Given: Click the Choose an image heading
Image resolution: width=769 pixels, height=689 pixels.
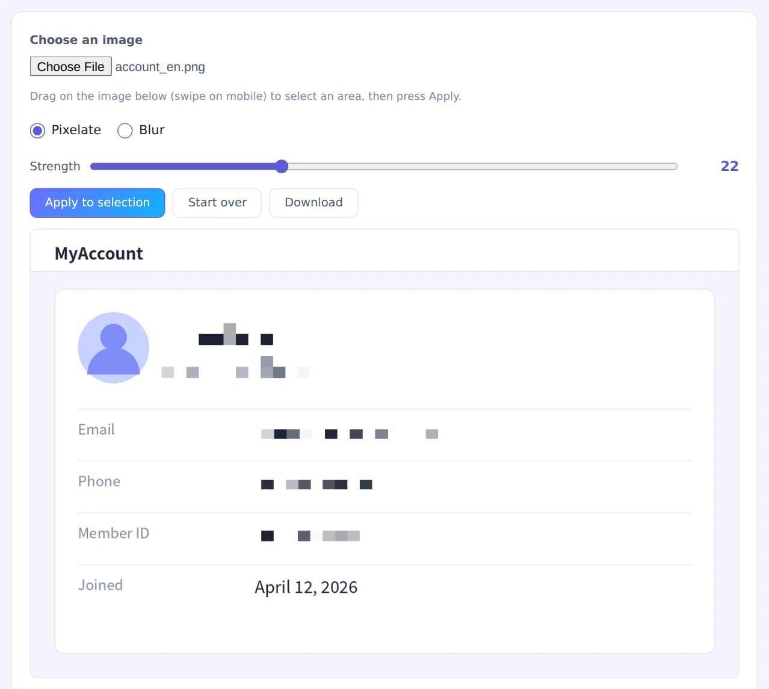Looking at the screenshot, I should 87,40.
